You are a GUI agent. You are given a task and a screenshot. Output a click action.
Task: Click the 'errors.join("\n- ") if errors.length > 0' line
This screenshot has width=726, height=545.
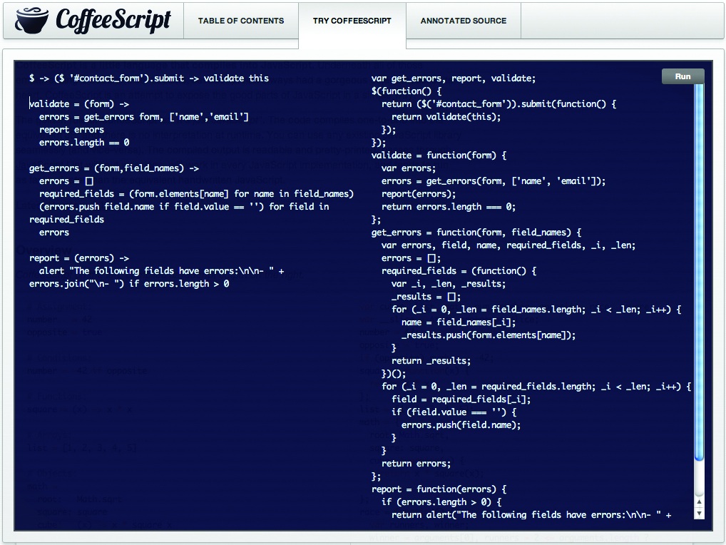point(129,284)
